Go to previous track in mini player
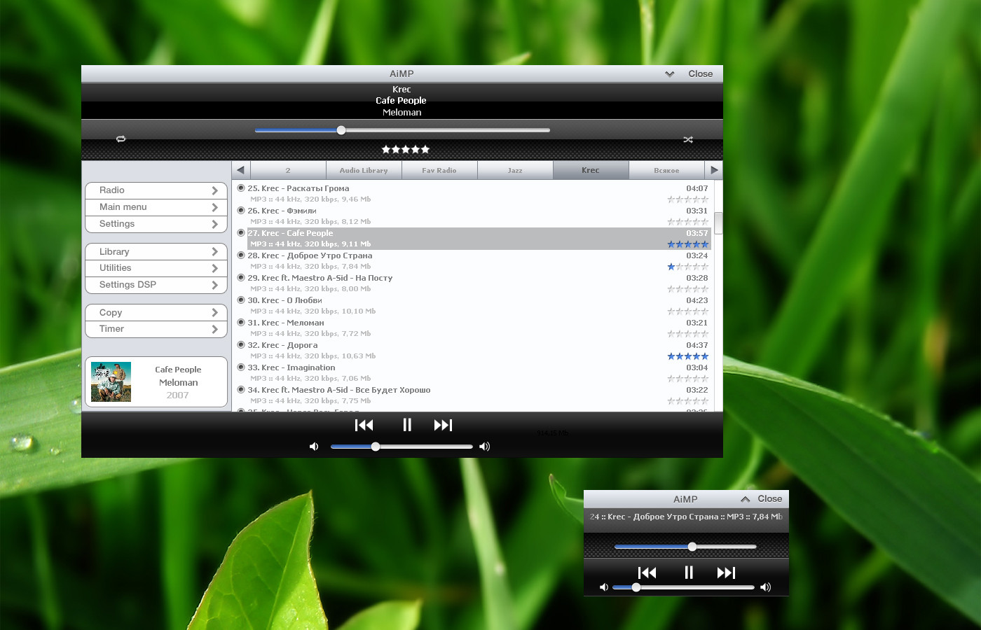The width and height of the screenshot is (981, 630). coord(647,573)
